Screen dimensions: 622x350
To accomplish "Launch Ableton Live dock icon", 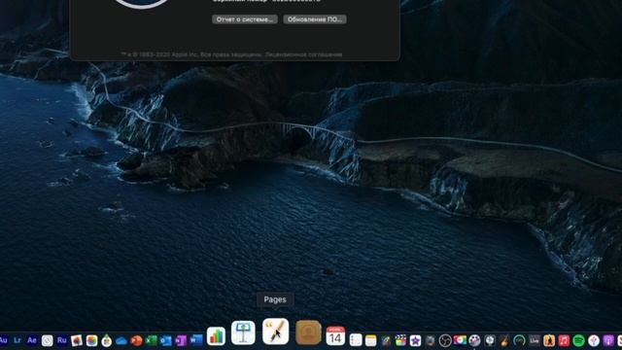I will (535, 340).
